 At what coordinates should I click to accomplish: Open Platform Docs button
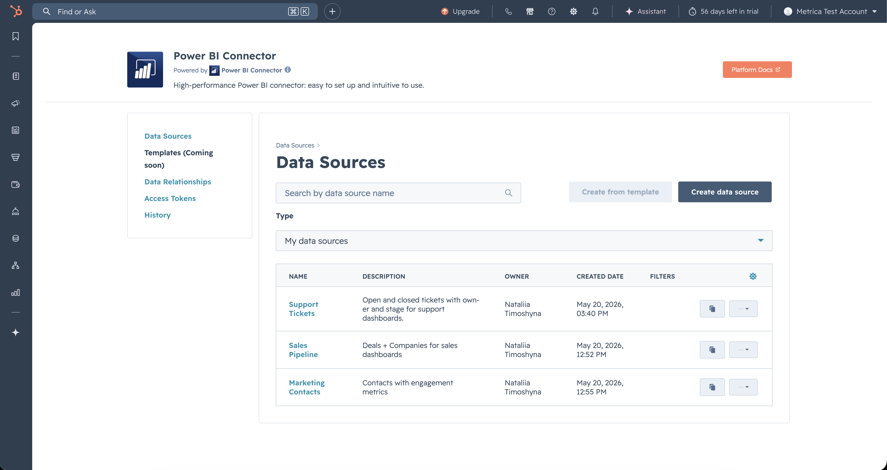click(757, 70)
